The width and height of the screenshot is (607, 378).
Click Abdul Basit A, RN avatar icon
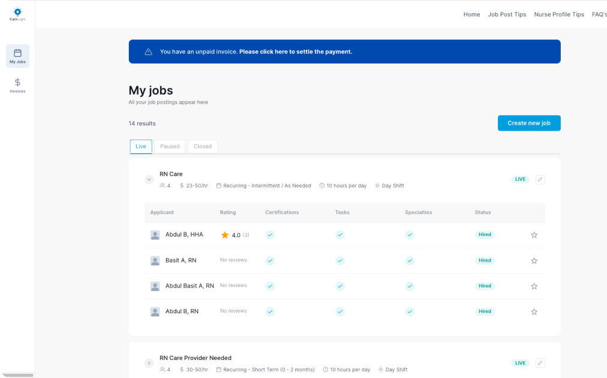click(x=155, y=286)
